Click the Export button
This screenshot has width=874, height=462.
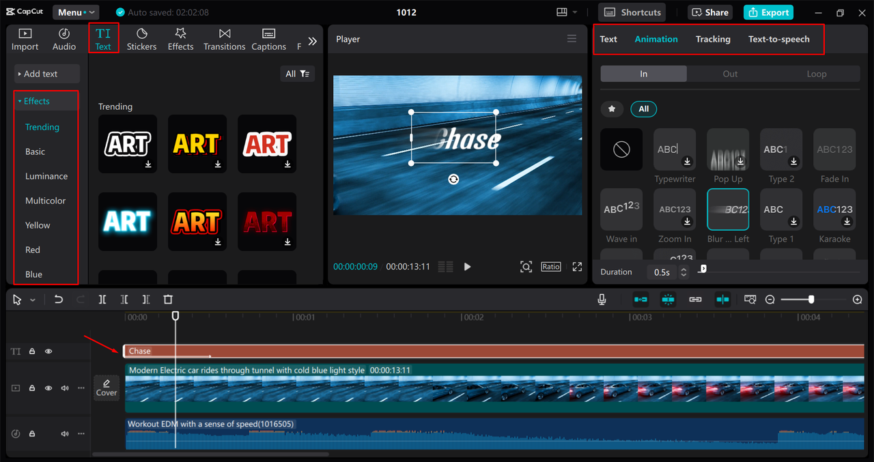tap(769, 12)
